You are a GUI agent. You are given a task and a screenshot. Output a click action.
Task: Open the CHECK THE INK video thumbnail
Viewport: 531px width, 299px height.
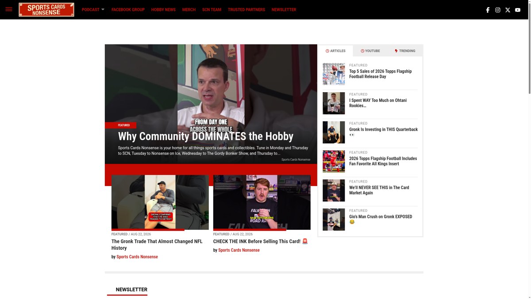262,202
